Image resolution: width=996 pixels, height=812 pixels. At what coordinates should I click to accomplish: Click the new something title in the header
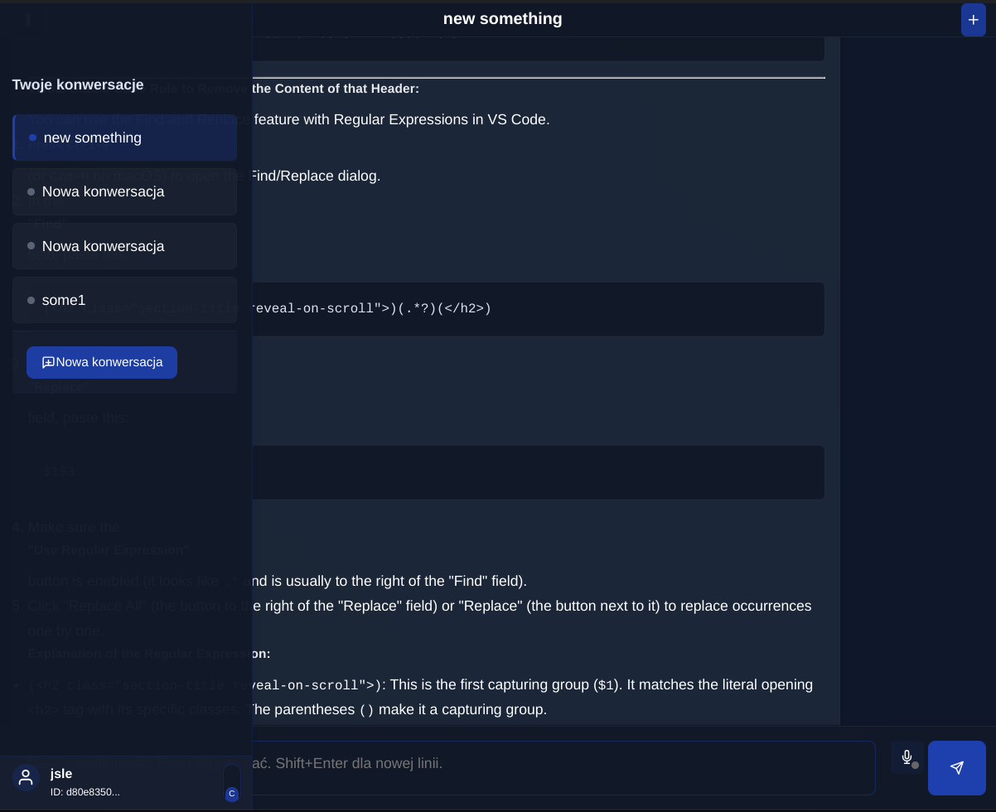[x=502, y=18]
